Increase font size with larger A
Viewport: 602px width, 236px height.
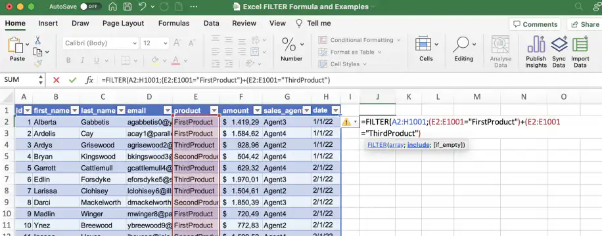(x=177, y=43)
